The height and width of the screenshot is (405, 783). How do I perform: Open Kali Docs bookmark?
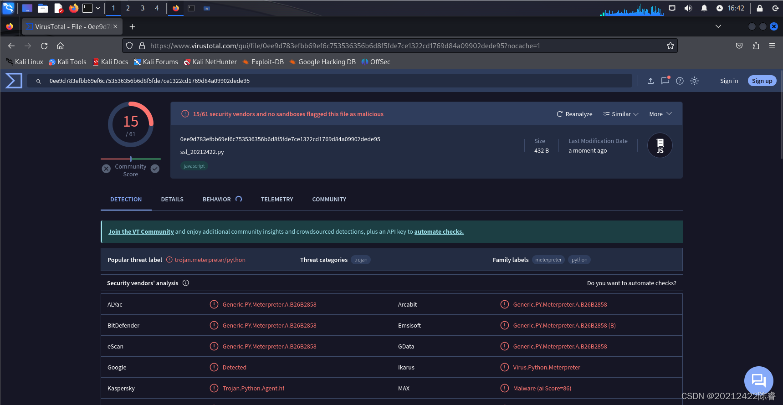pyautogui.click(x=110, y=62)
